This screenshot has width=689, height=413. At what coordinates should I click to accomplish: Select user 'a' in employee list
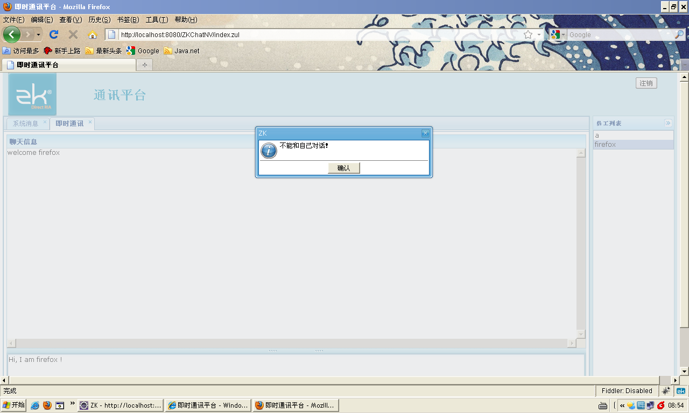pos(633,136)
